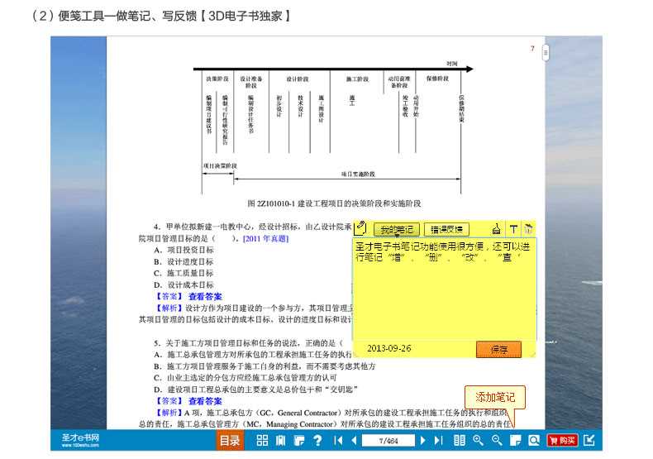Image resolution: width=653 pixels, height=459 pixels.
Task: Go to the previous page
Action: pyautogui.click(x=354, y=441)
